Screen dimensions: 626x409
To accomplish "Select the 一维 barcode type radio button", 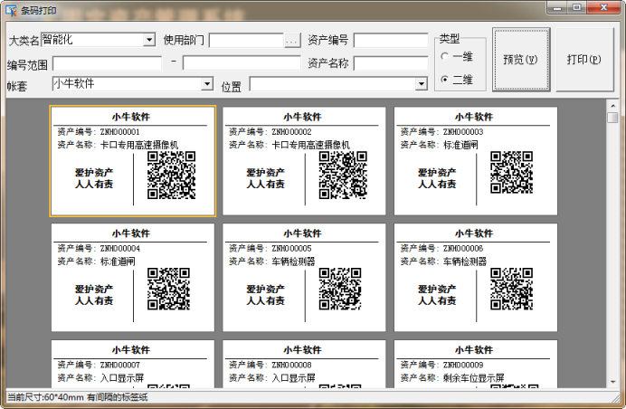I will [x=446, y=56].
